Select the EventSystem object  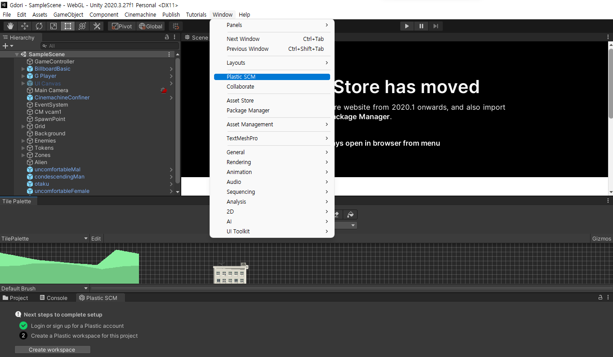(51, 105)
